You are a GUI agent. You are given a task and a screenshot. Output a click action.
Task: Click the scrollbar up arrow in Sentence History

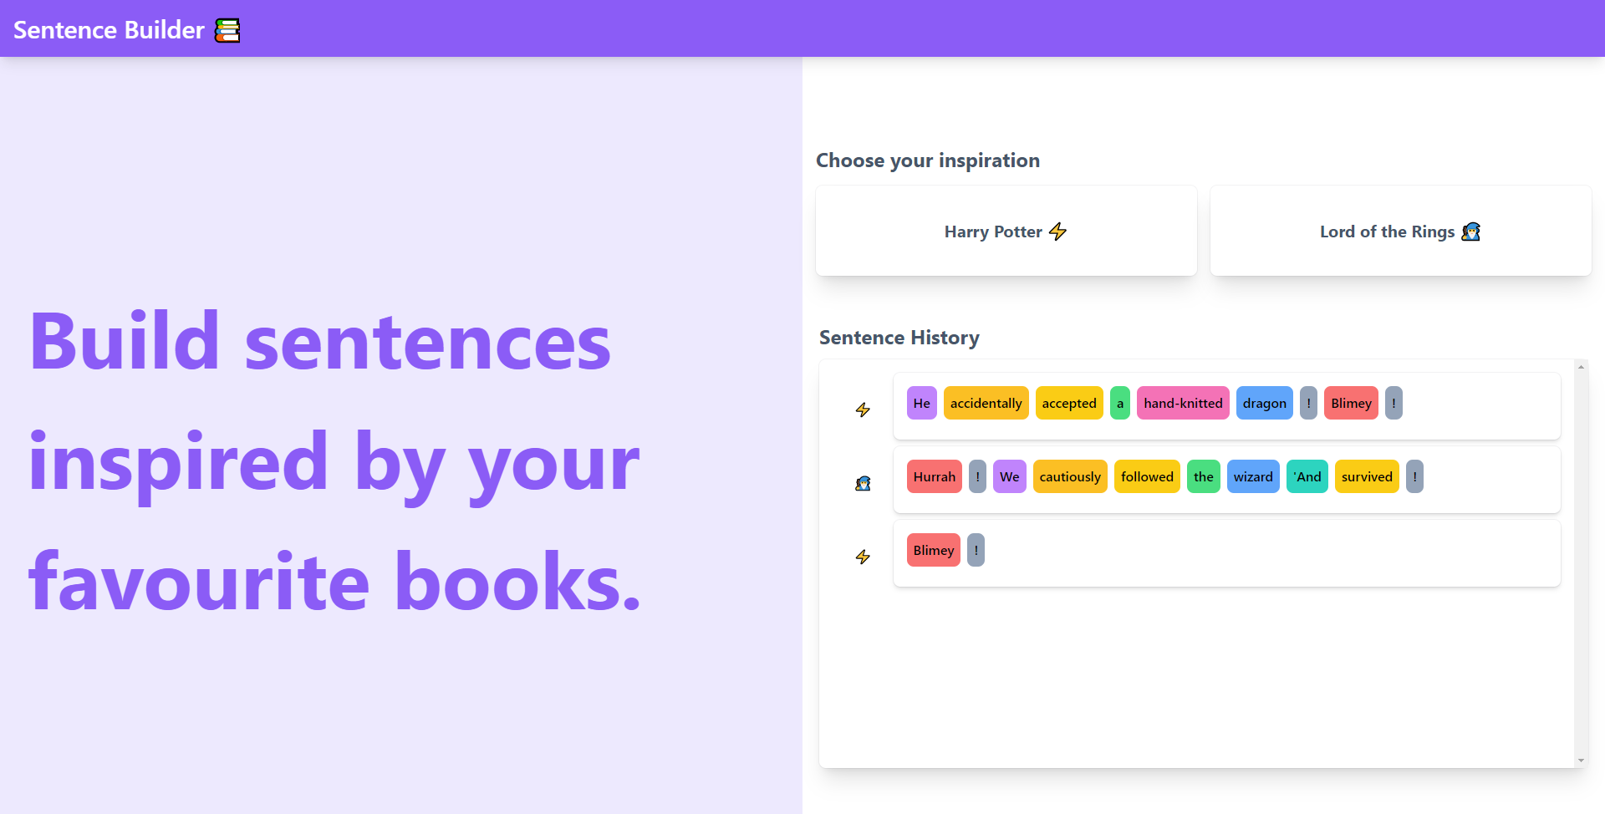tap(1580, 366)
